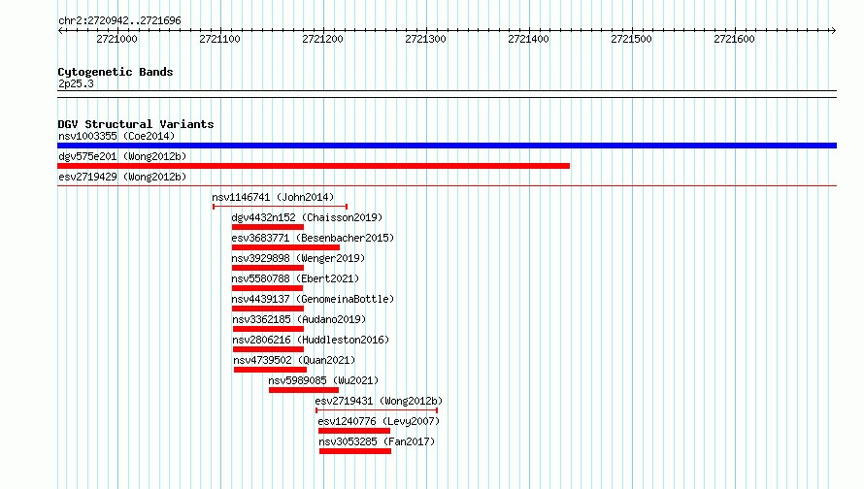This screenshot has height=489, width=864.
Task: Click the nsv1146741 bracketed variant line
Action: 280,207
